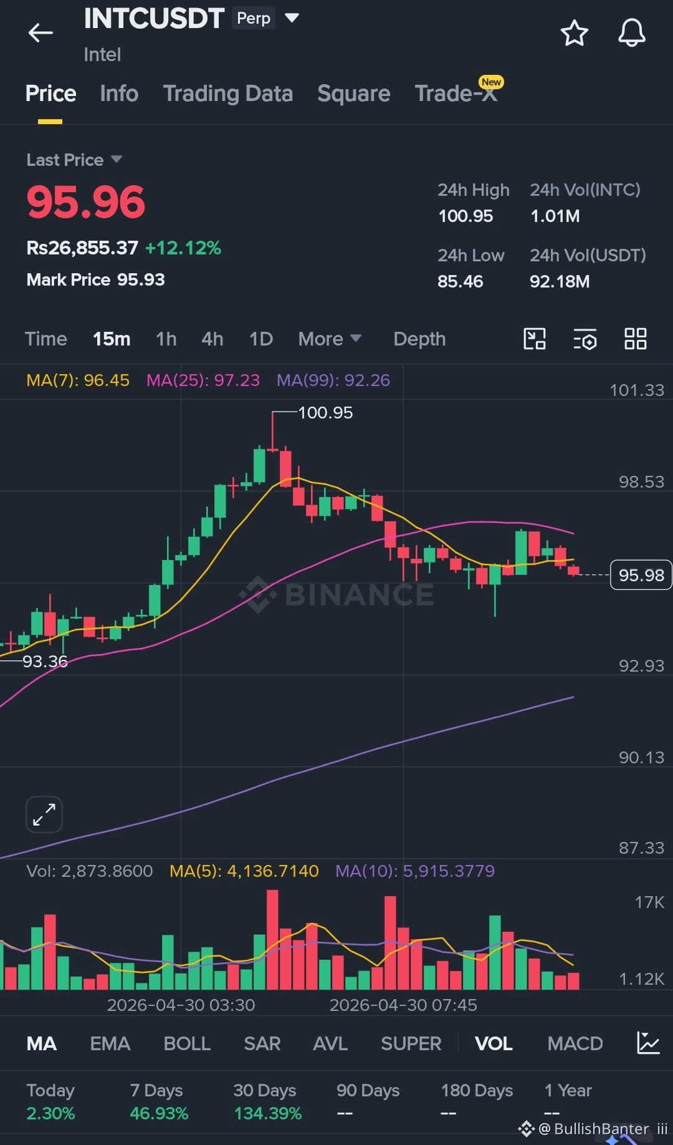Expand chart to fullscreen with arrows icon
673x1145 pixels.
coord(44,814)
